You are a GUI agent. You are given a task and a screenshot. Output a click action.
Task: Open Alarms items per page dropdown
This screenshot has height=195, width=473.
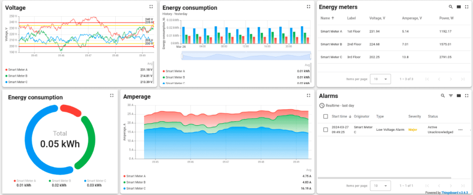tap(380, 185)
